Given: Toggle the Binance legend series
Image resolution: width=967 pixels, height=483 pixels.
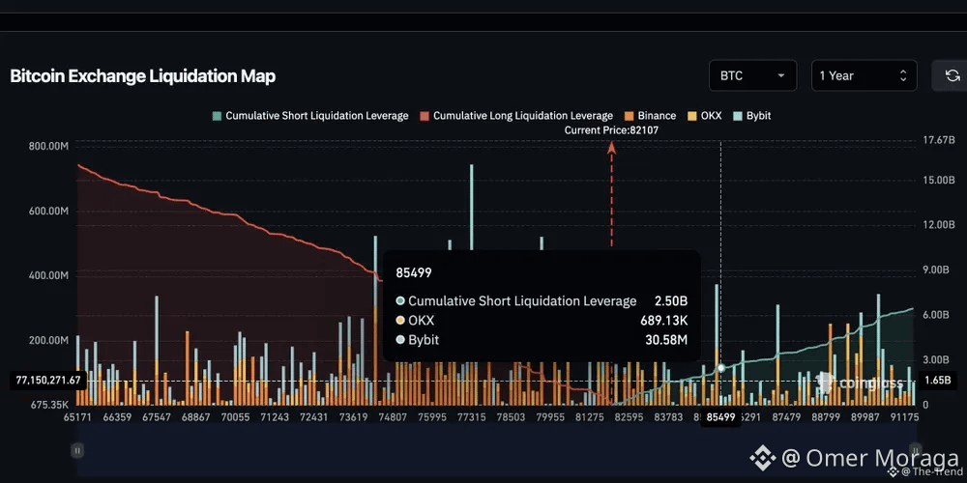Looking at the screenshot, I should click(x=650, y=116).
